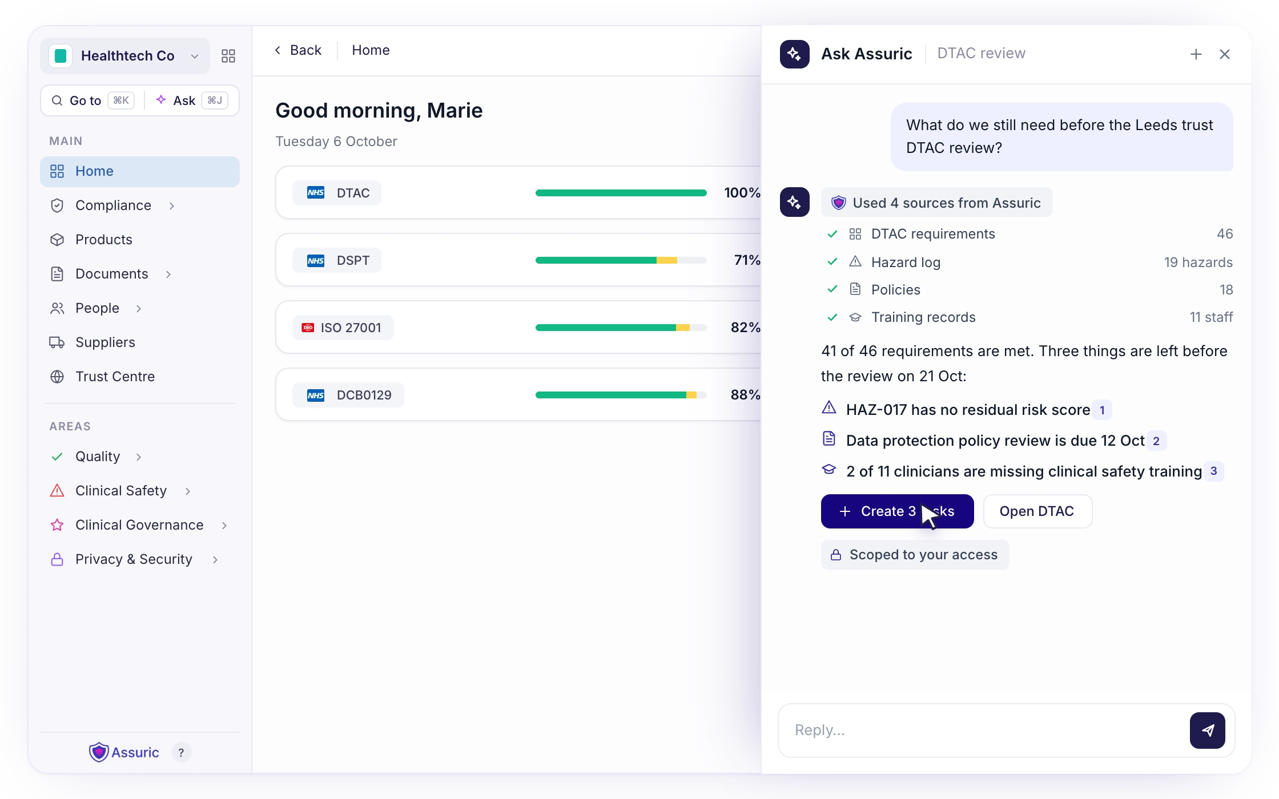This screenshot has height=799, width=1279.
Task: Go Back using the header link
Action: click(x=298, y=50)
